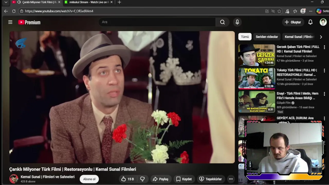Open Gerzek Şaban Türk Filmi title link

click(x=298, y=49)
